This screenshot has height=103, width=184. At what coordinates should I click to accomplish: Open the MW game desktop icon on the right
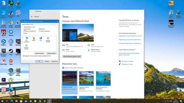coord(171,24)
